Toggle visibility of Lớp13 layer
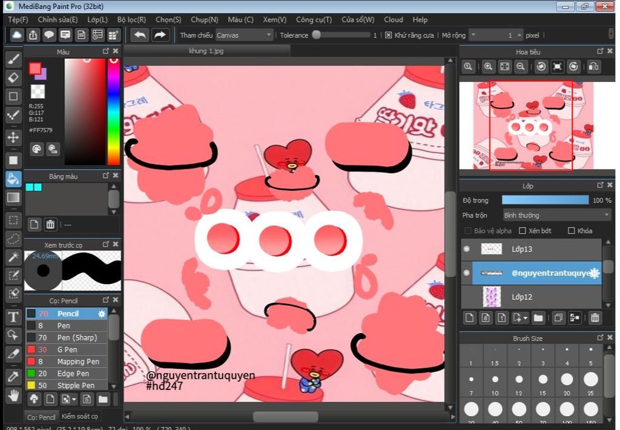The width and height of the screenshot is (620, 430). click(x=467, y=249)
